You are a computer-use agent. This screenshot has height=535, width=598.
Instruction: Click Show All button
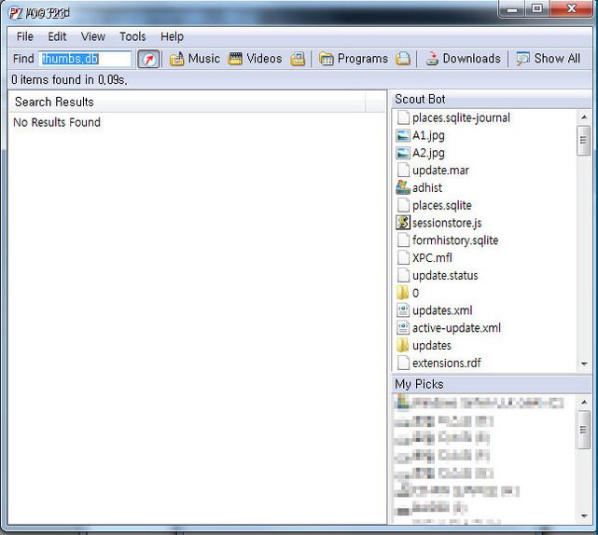549,59
